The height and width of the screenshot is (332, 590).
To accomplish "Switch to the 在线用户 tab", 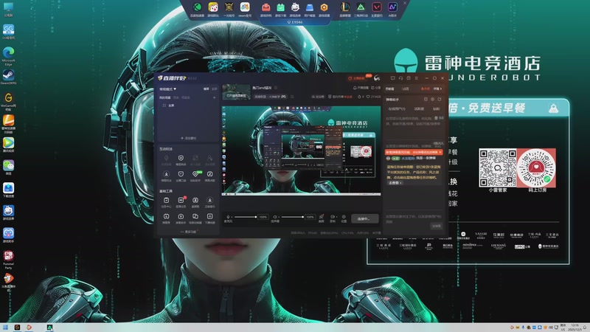I will click(397, 108).
